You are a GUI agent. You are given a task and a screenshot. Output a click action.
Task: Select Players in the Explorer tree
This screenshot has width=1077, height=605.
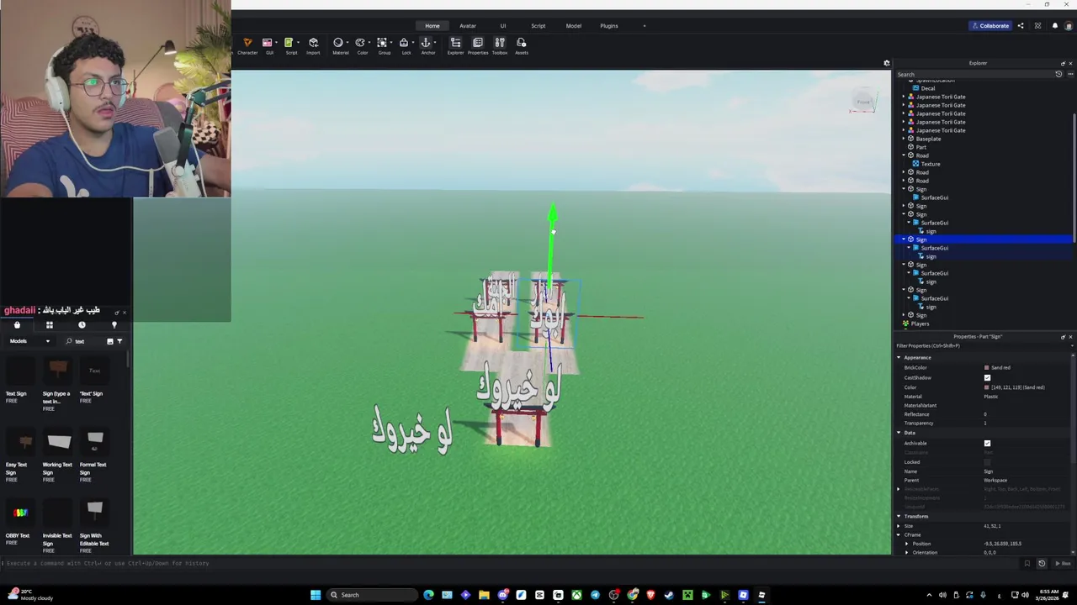[x=920, y=324]
